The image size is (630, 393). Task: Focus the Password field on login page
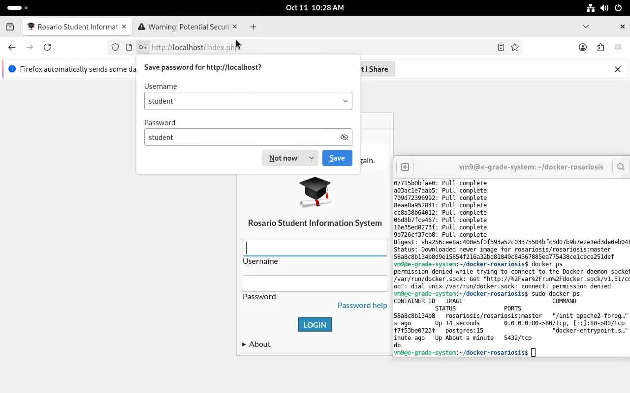point(315,283)
